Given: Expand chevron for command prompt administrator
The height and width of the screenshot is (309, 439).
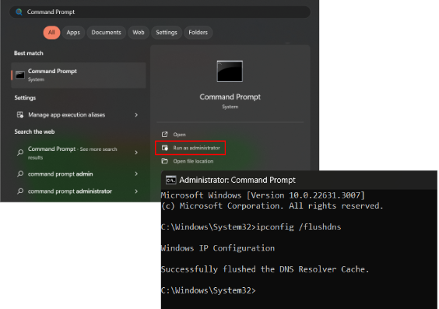Looking at the screenshot, I should (x=136, y=191).
